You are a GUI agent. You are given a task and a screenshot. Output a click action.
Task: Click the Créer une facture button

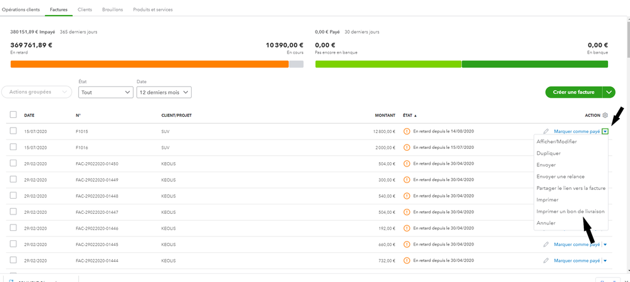(573, 92)
